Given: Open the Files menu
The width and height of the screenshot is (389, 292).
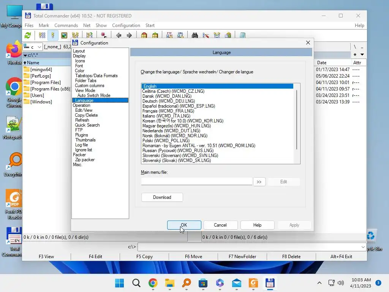Looking at the screenshot, I should (x=29, y=25).
